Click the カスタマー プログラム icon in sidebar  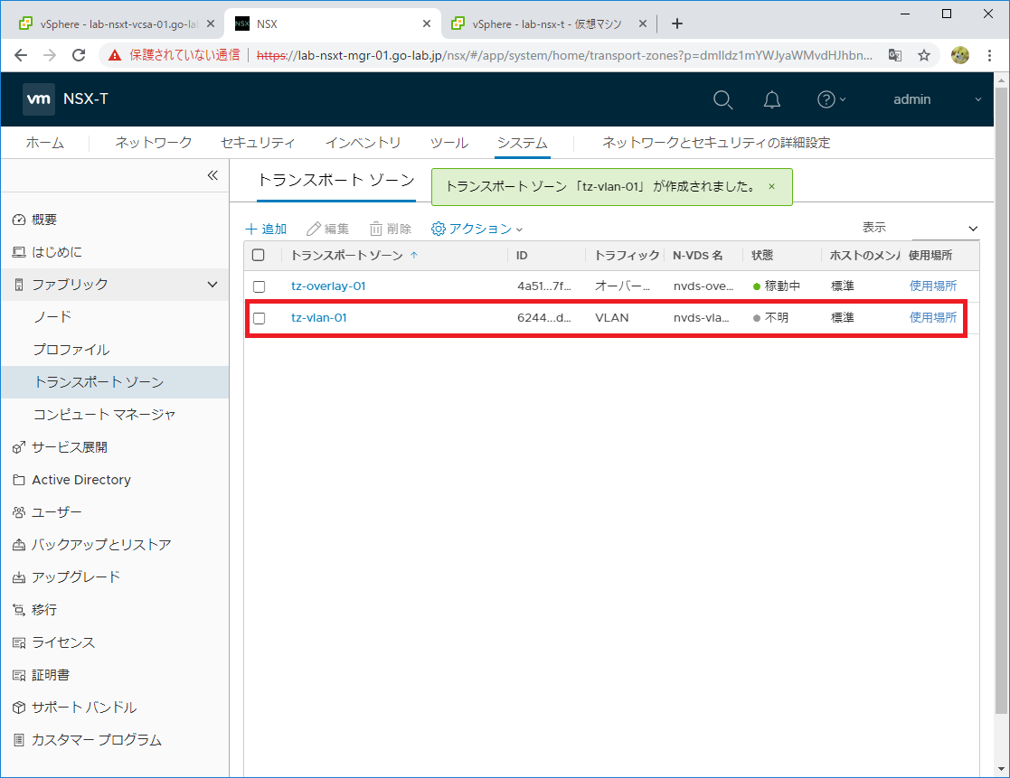[19, 740]
